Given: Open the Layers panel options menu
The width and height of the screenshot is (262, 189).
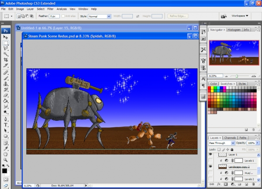Looking at the screenshot, I should (x=259, y=138).
